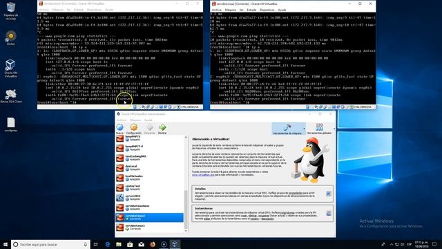The width and height of the screenshot is (442, 249).
Task: Open Mail app from taskbar
Action: coord(141,244)
